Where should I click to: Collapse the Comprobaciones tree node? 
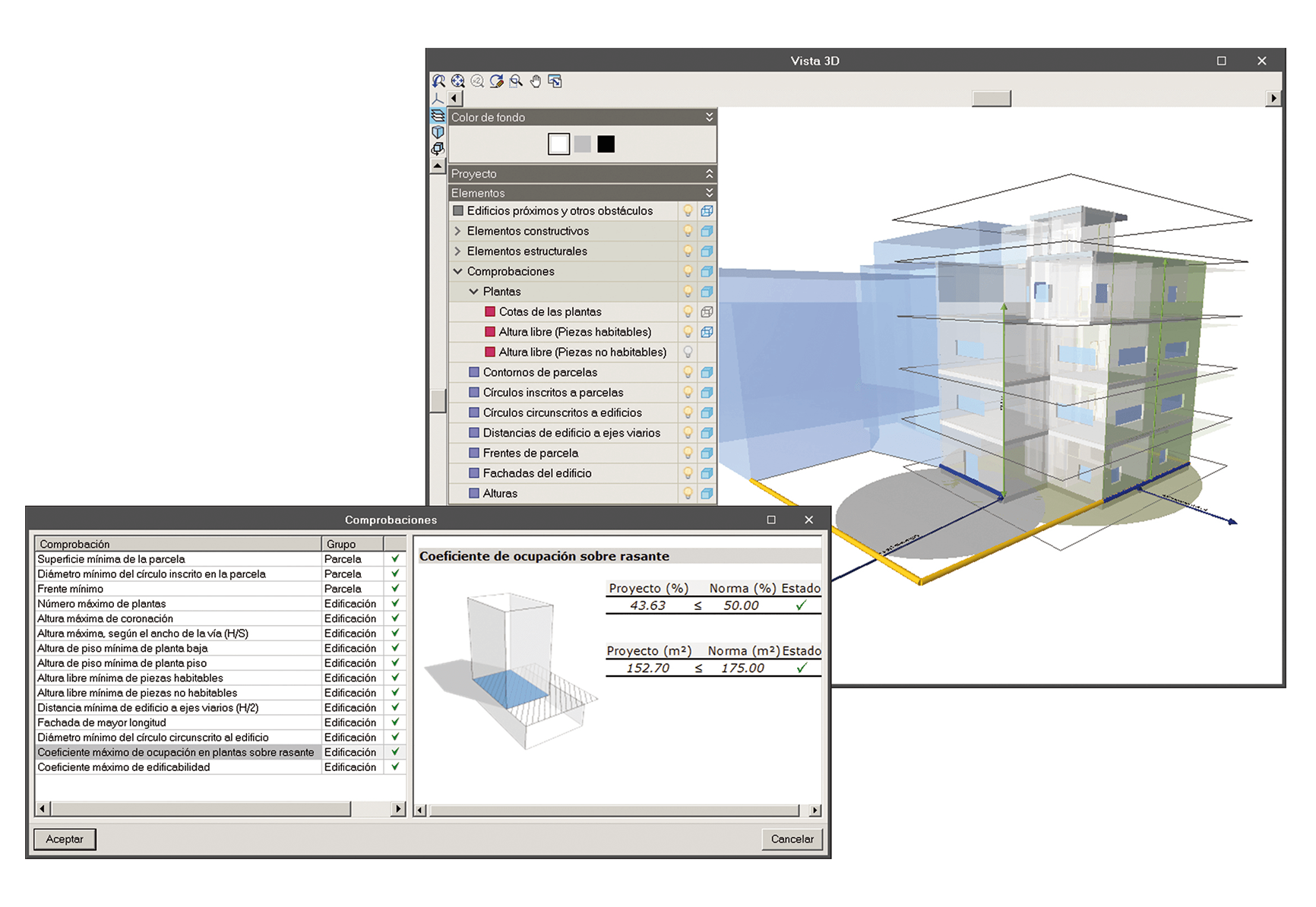click(457, 271)
